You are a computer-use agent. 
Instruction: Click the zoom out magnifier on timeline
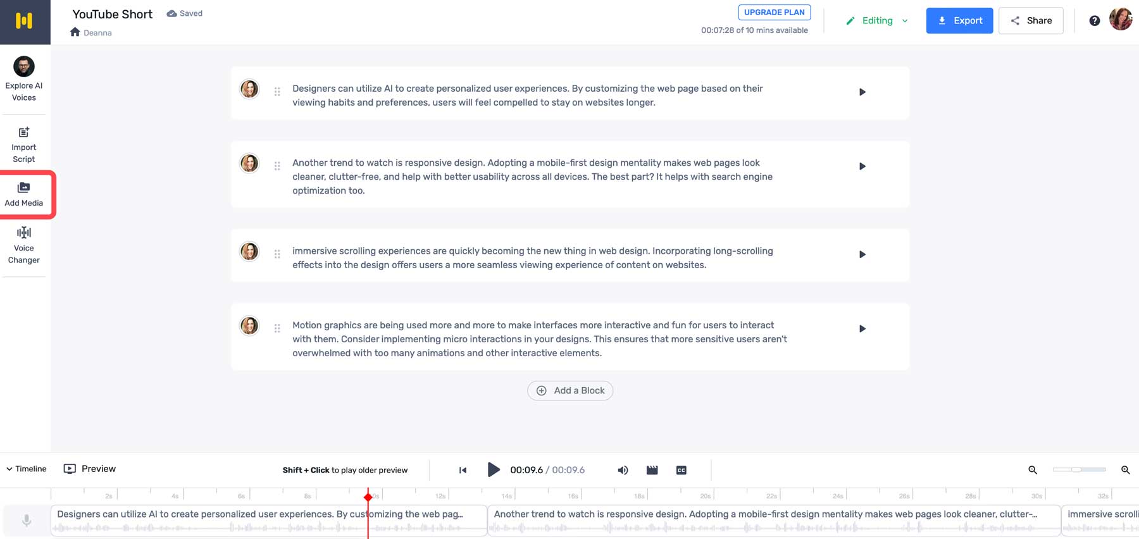1033,470
